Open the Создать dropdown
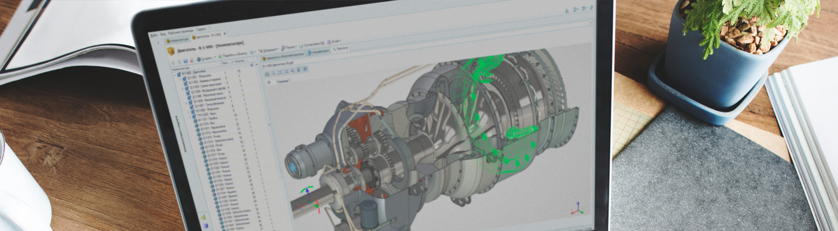This screenshot has width=838, height=231. [205, 59]
